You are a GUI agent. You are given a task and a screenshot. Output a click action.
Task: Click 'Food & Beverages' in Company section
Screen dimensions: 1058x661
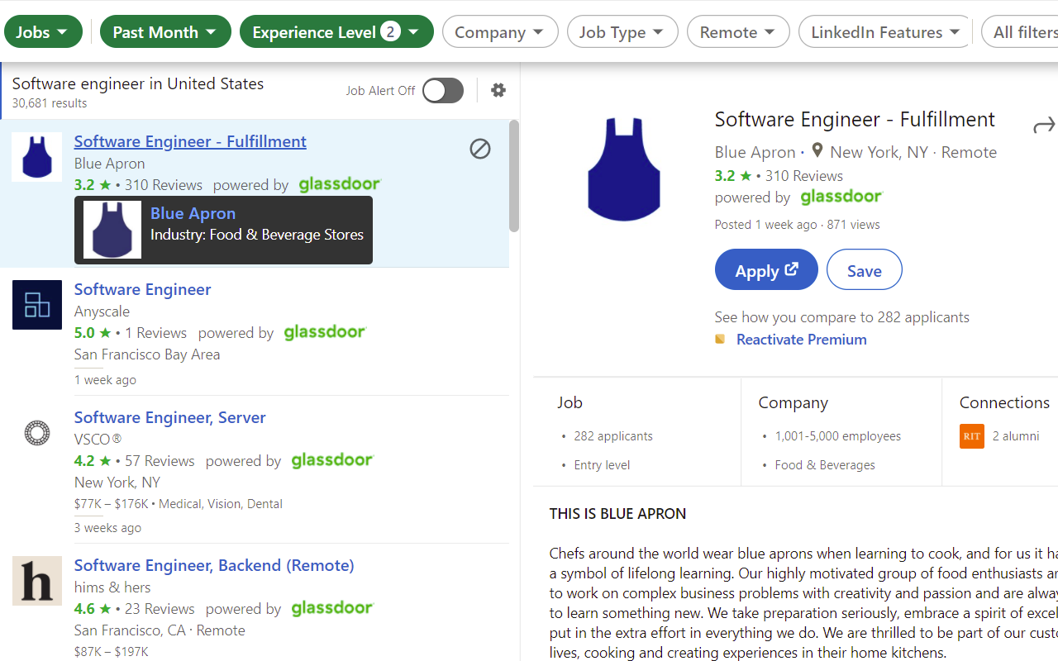tap(825, 465)
